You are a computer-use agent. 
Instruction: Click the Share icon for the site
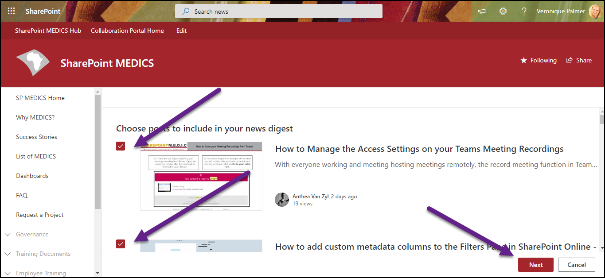click(579, 60)
